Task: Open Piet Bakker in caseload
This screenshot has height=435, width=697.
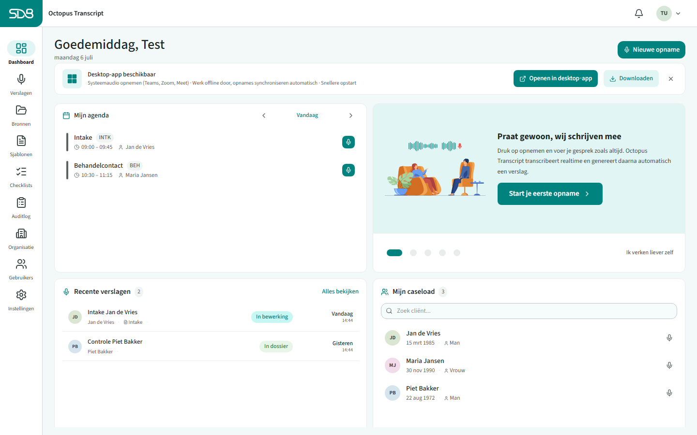Action: tap(529, 393)
